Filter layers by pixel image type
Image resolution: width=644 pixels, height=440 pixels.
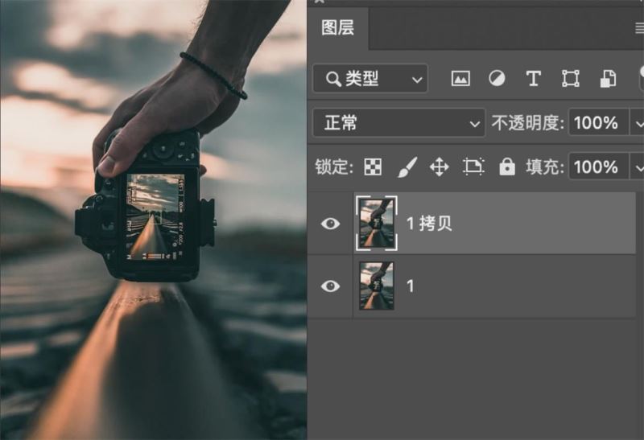tap(460, 79)
